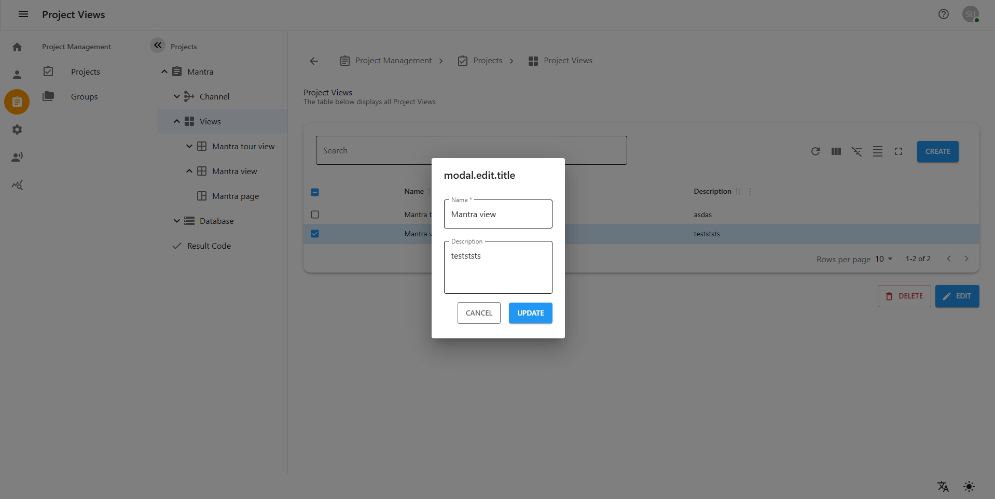Viewport: 995px width, 499px height.
Task: Navigate to Projects via breadcrumb
Action: pyautogui.click(x=488, y=60)
